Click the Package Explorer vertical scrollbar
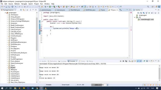The width and height of the screenshot is (161, 90). coord(37,34)
